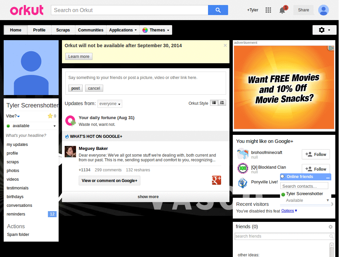Go to the Home tab

tap(16, 30)
